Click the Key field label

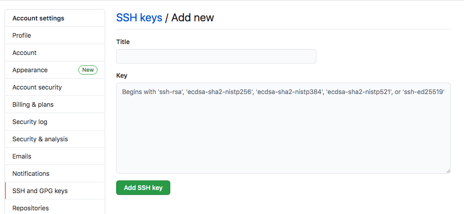[x=122, y=75]
